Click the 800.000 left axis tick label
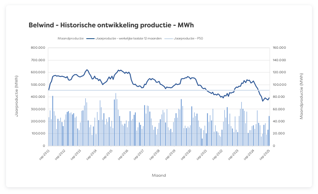Viewport: 318px width, 194px height. coord(37,47)
